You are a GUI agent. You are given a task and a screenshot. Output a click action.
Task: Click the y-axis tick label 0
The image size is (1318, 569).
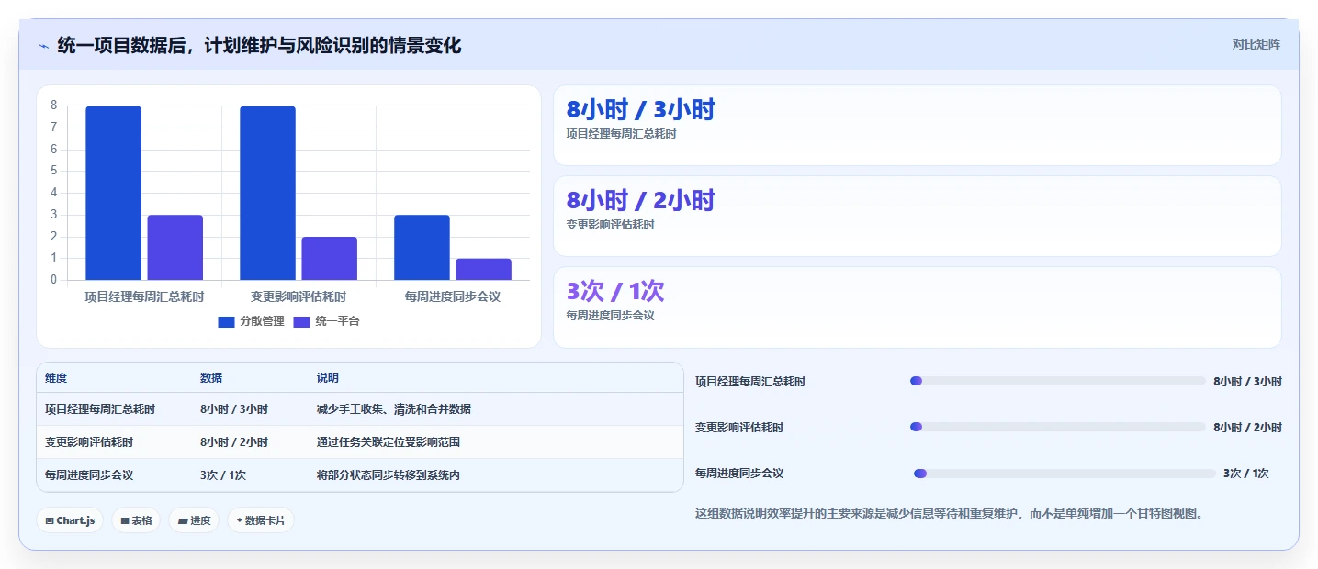53,280
